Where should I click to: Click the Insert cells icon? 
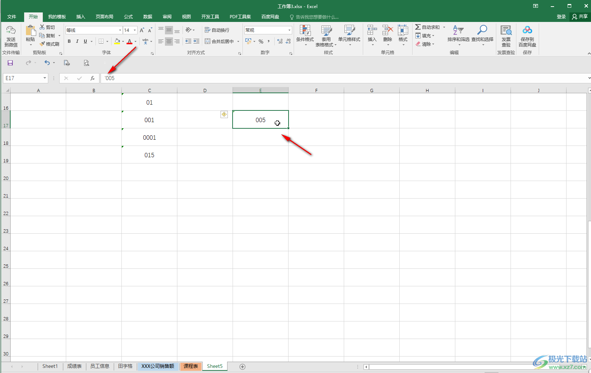click(372, 30)
